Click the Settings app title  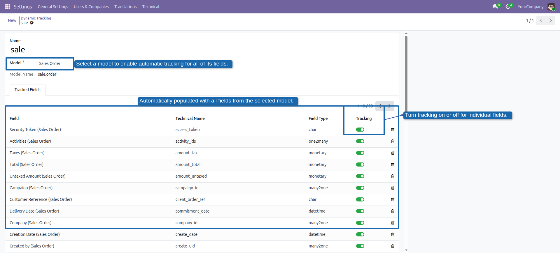pos(23,6)
